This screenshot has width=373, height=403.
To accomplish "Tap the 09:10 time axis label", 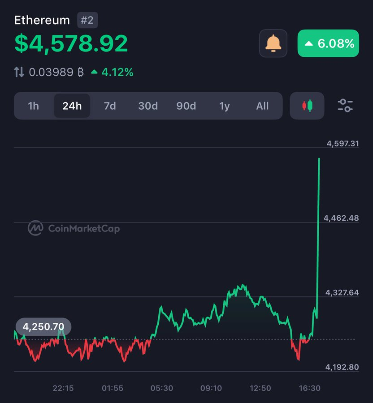I will (x=211, y=388).
